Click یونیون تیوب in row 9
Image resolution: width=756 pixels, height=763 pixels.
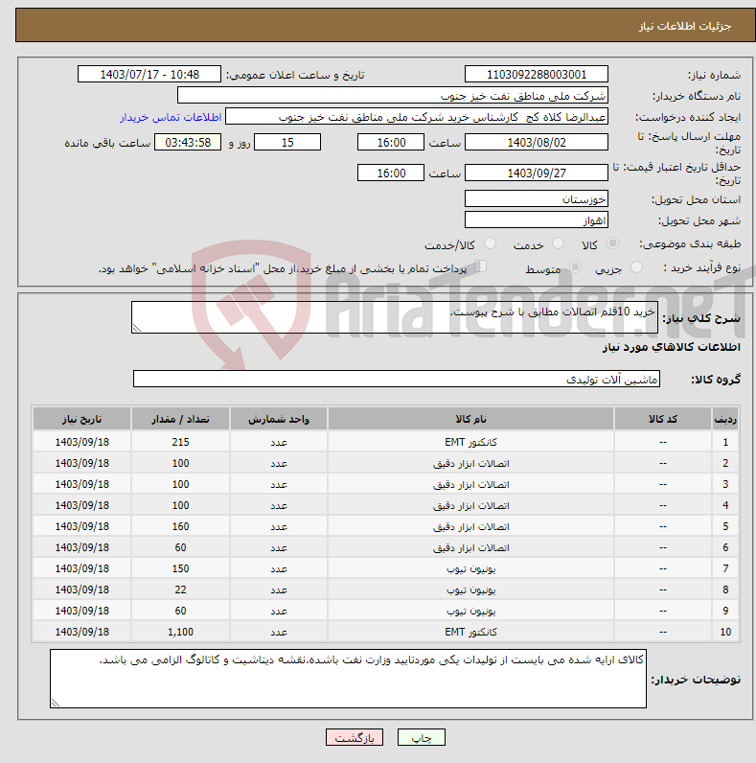pyautogui.click(x=470, y=611)
